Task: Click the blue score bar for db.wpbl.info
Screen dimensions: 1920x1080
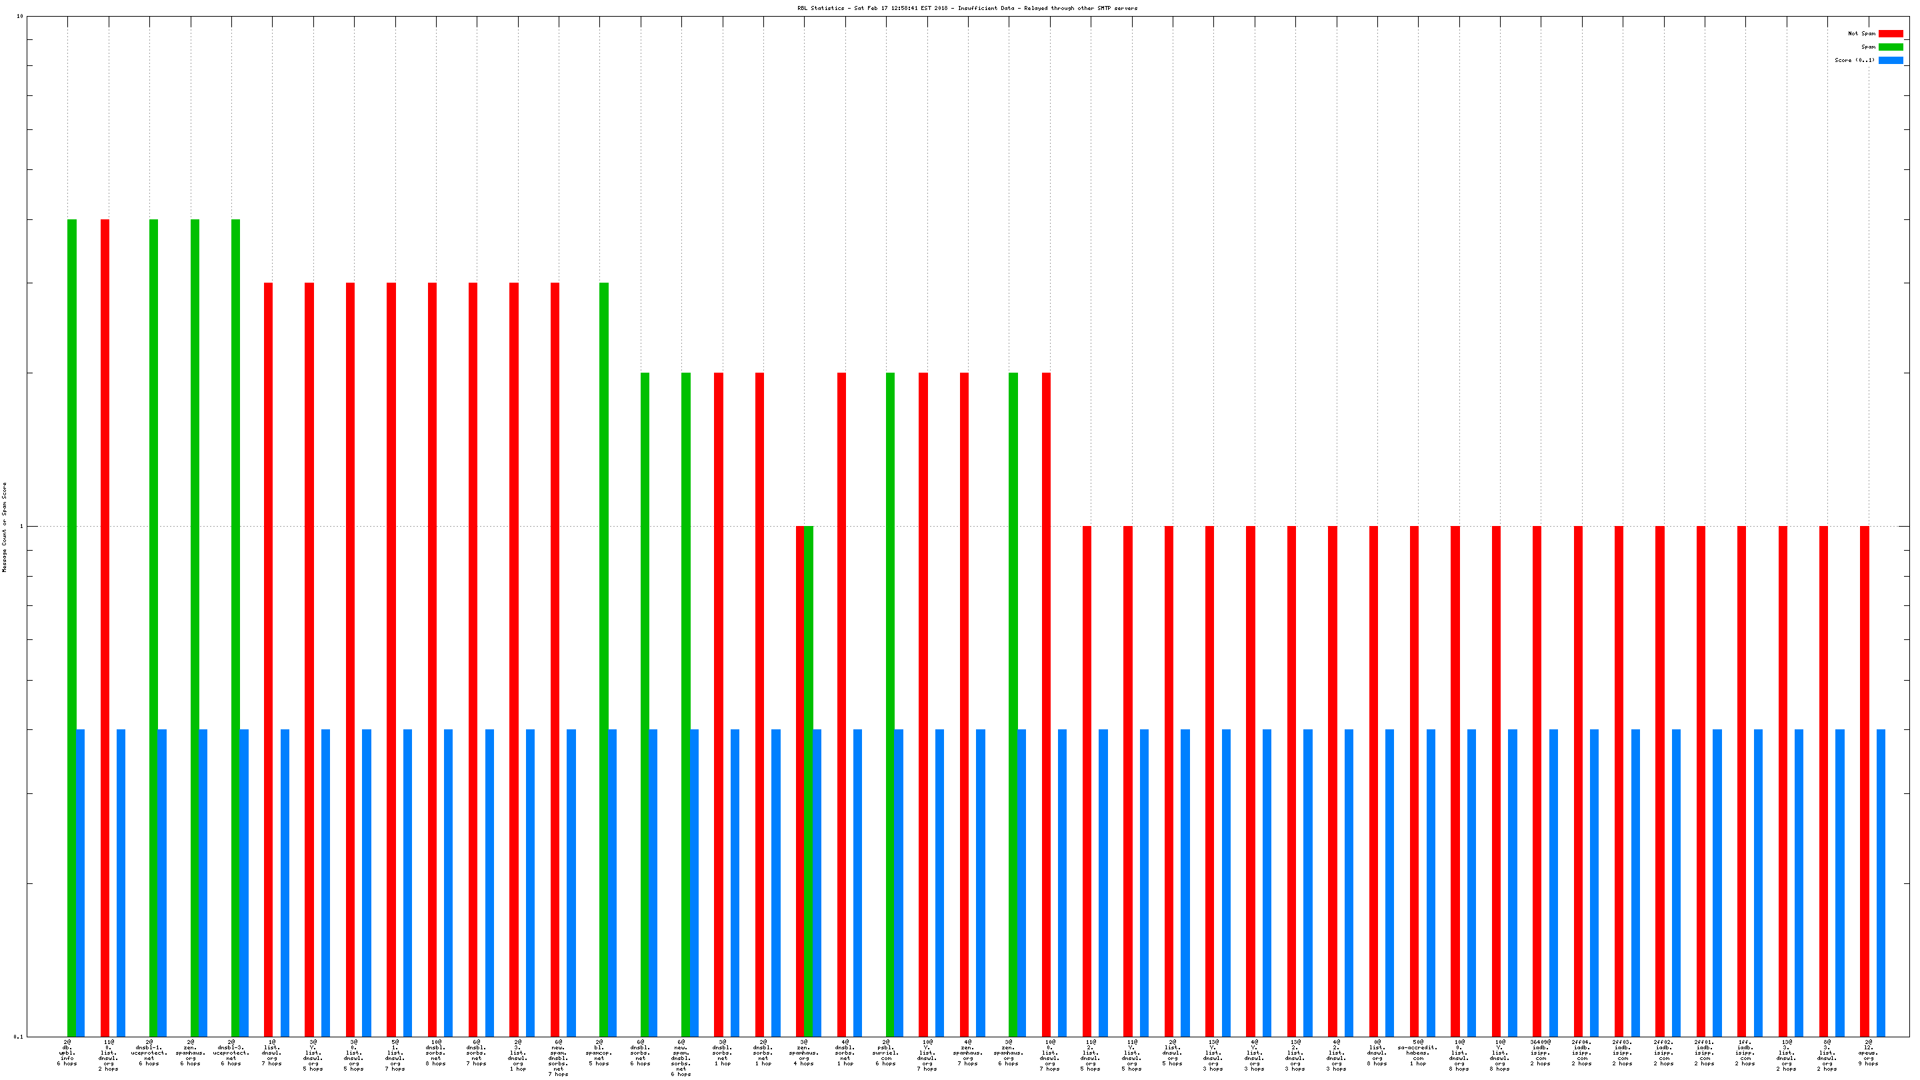Action: pos(81,879)
